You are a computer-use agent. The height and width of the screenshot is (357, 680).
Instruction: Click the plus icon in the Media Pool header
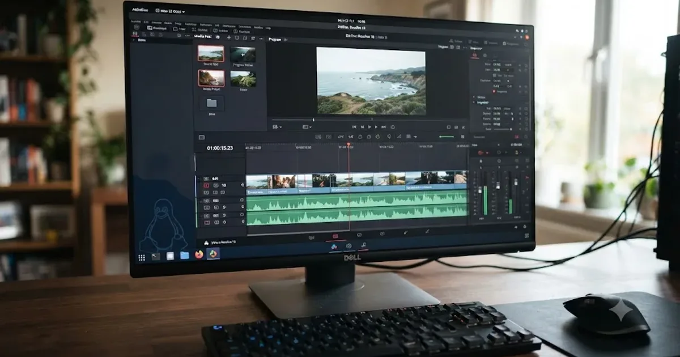229,37
